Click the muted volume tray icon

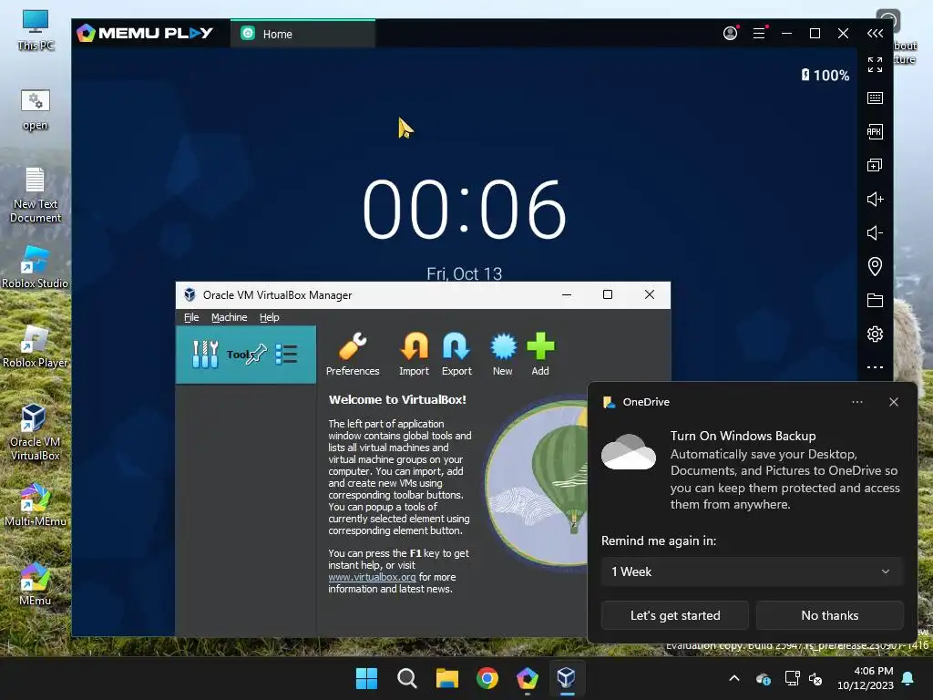click(815, 678)
